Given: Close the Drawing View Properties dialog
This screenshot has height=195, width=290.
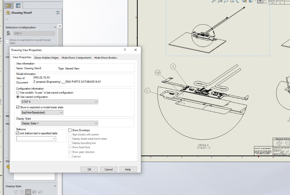Looking at the screenshot, I should coord(136,50).
